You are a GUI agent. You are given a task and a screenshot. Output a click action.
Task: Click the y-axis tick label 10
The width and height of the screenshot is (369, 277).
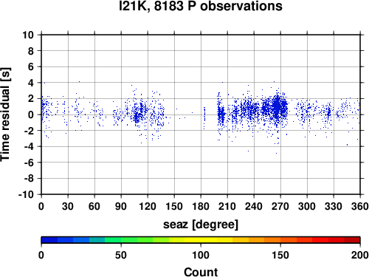click(x=28, y=35)
